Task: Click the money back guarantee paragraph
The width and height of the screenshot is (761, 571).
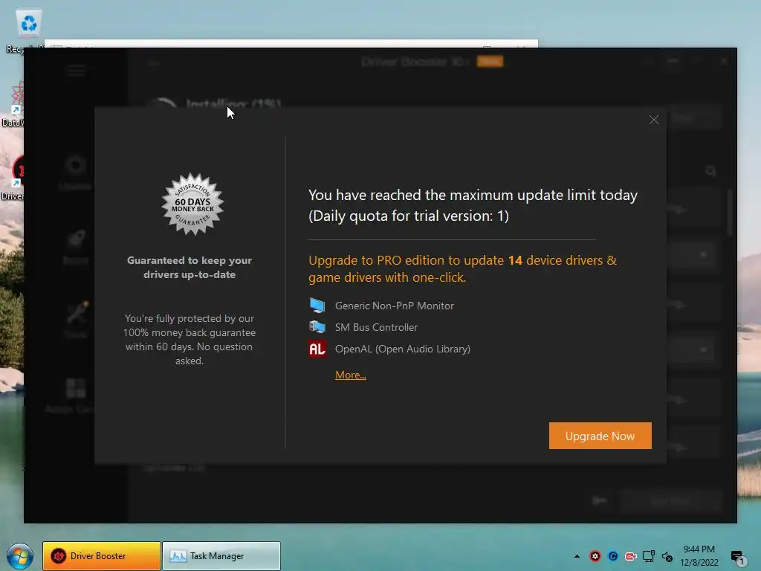Action: tap(190, 339)
